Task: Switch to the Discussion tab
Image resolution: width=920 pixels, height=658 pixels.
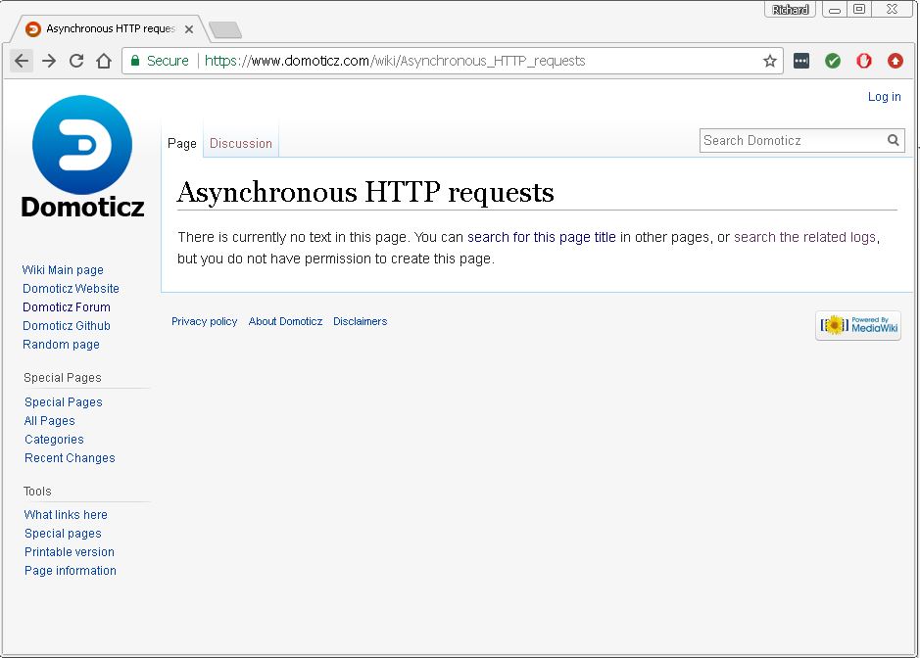Action: [241, 143]
